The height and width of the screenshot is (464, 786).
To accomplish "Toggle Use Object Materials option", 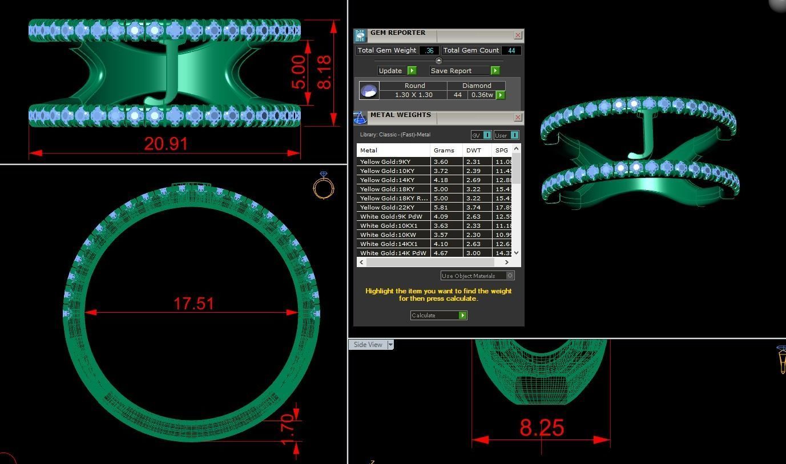I will [x=478, y=276].
